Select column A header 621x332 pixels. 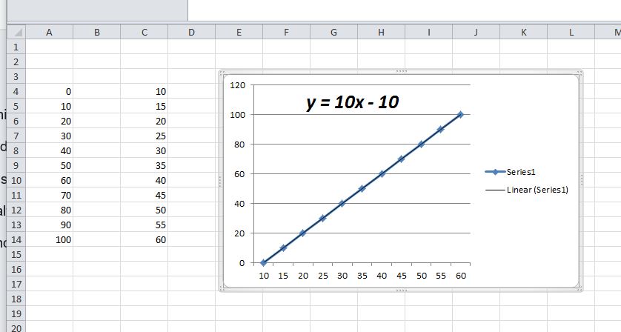point(49,33)
